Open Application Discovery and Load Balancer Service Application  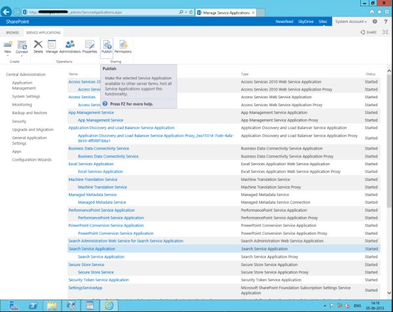point(121,128)
